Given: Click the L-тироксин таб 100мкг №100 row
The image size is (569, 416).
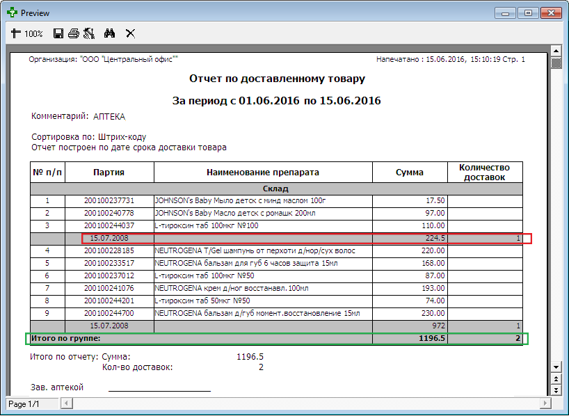Looking at the screenshot, I should [x=263, y=225].
